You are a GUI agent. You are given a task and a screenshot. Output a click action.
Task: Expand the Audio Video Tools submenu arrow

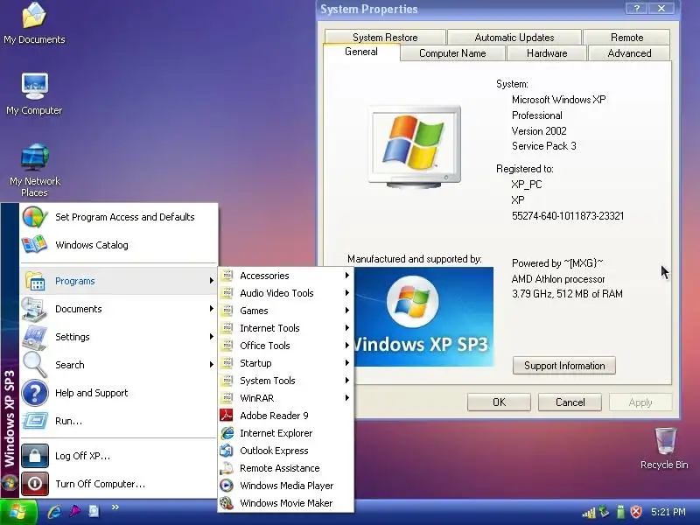click(346, 293)
